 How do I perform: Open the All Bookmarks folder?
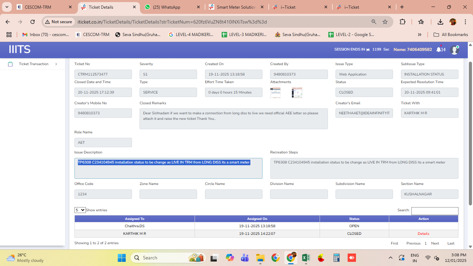(x=451, y=35)
